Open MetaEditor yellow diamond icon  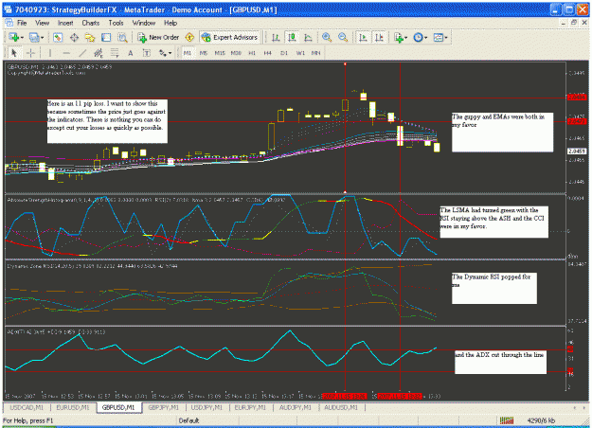189,37
